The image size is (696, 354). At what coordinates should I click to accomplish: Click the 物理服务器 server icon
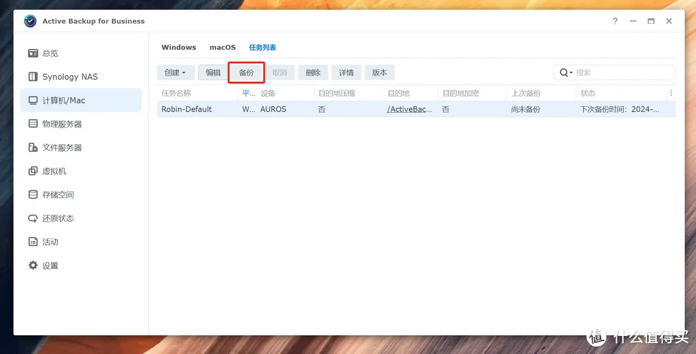point(34,124)
